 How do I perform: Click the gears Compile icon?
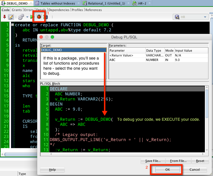coord(21,17)
